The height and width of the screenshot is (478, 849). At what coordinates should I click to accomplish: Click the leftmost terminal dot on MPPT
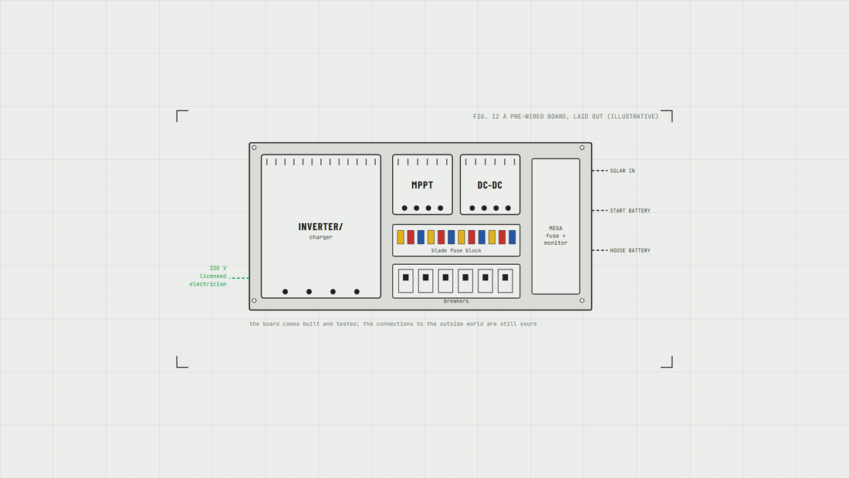coord(404,208)
